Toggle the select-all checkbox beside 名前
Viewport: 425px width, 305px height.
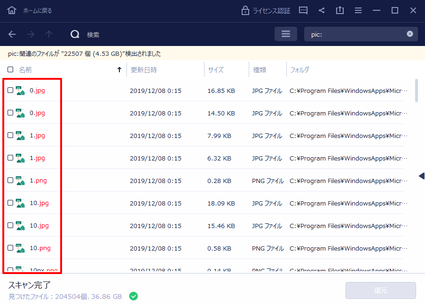tap(10, 69)
